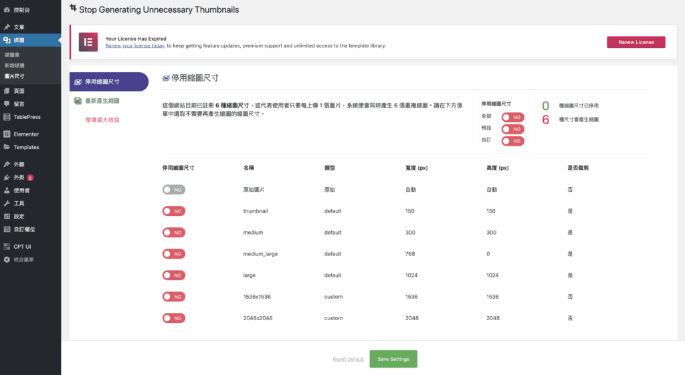Image resolution: width=685 pixels, height=375 pixels.
Task: Click the 留言 comments bubble icon
Action: click(7, 104)
